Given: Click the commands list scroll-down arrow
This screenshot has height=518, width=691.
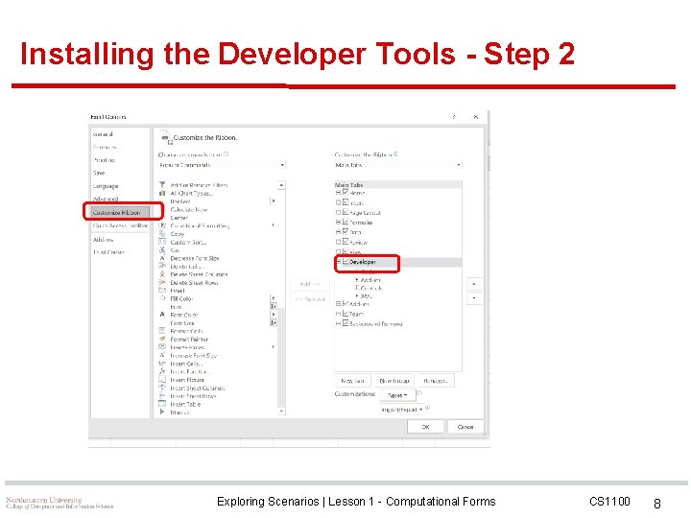Looking at the screenshot, I should click(x=281, y=411).
